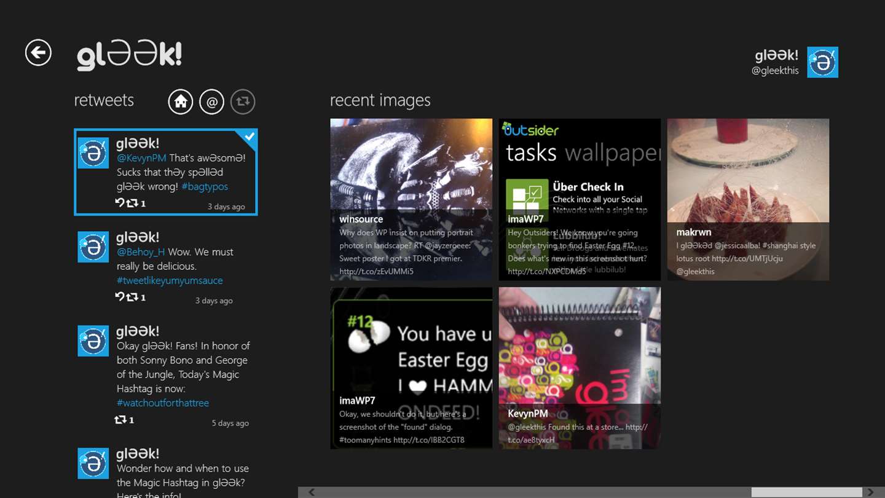The image size is (885, 498).
Task: Click the horizontal scrollbar thumb
Action: [806, 492]
